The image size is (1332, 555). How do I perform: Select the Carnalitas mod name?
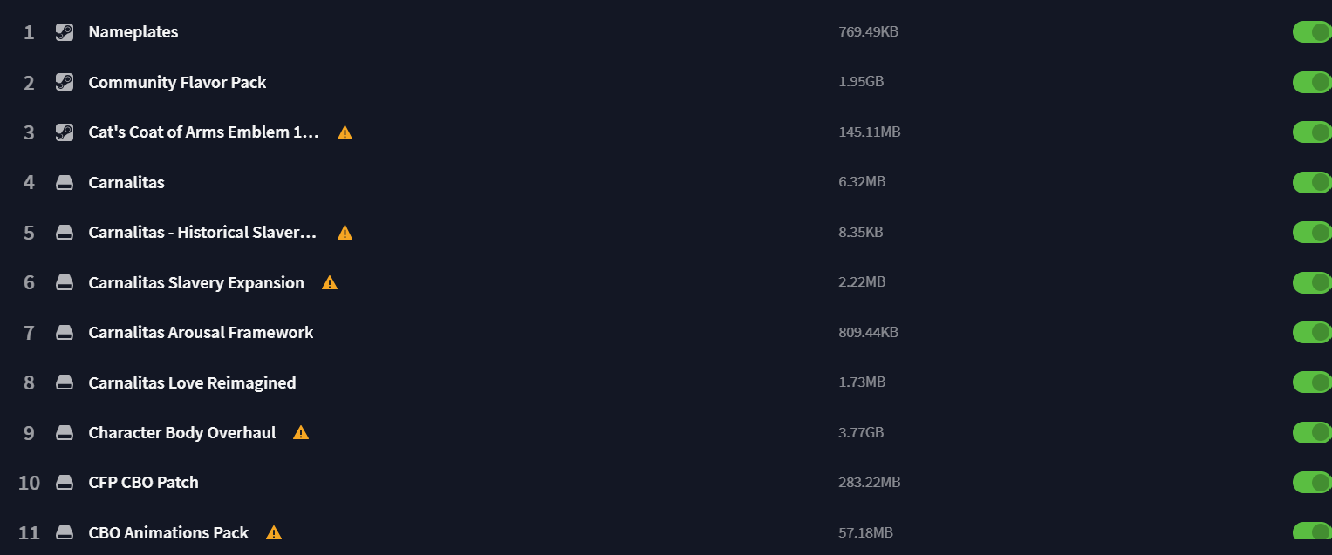(126, 183)
